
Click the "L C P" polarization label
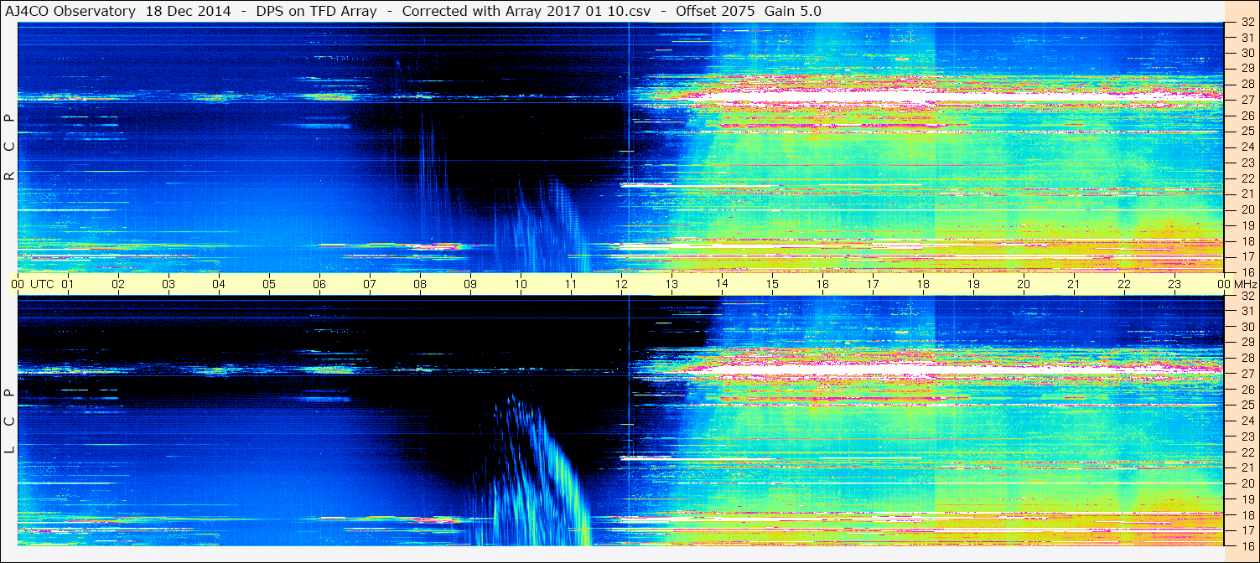click(x=9, y=421)
